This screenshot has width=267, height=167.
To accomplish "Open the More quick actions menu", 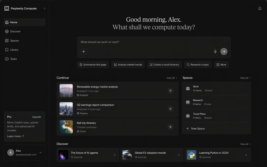I will pyautogui.click(x=221, y=64).
